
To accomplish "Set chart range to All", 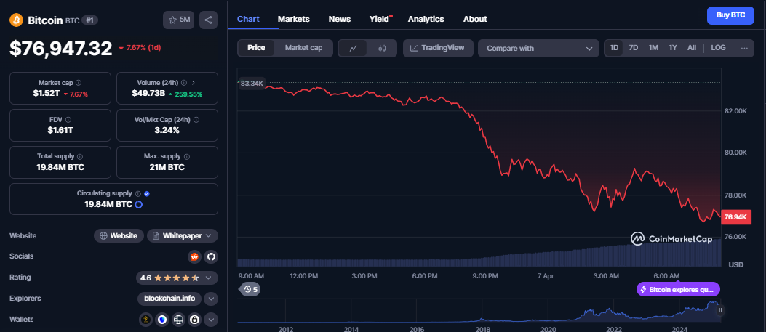I will pos(692,48).
